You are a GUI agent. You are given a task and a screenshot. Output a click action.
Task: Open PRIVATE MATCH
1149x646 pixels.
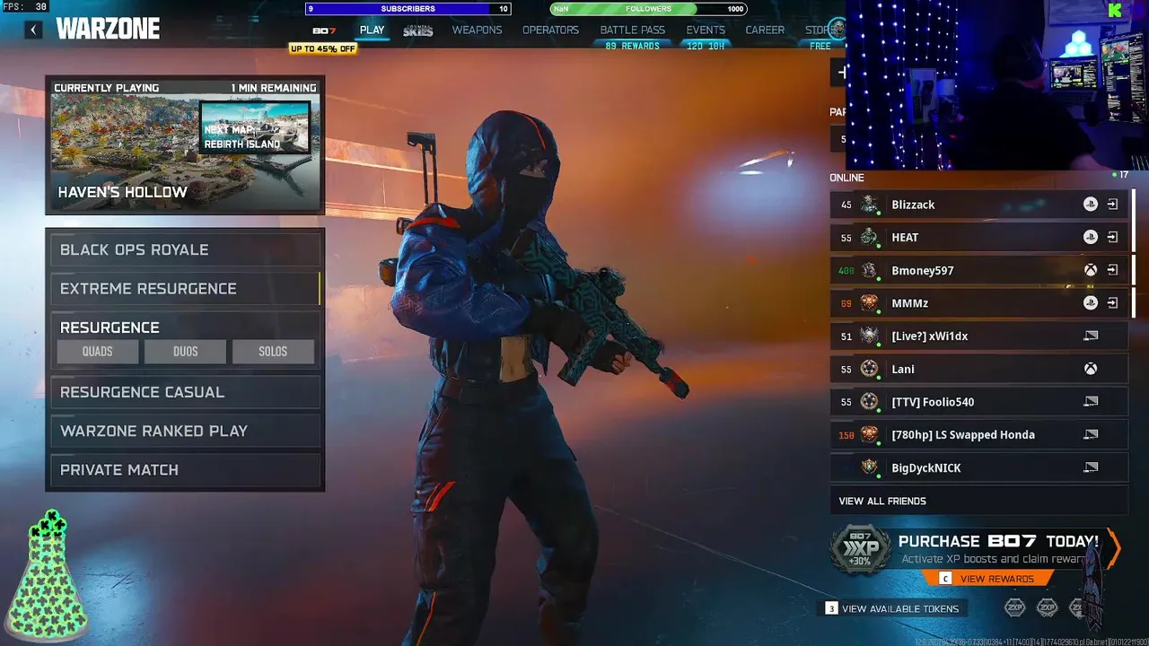[185, 469]
